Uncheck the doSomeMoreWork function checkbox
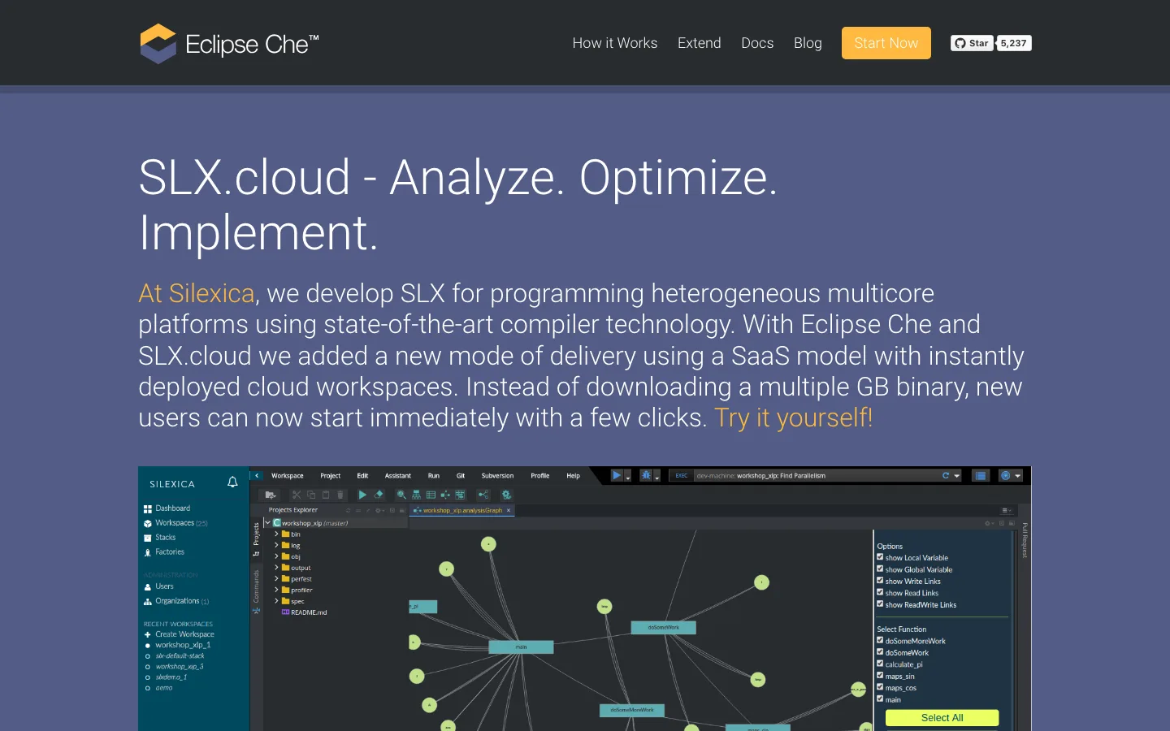Image resolution: width=1170 pixels, height=731 pixels. pyautogui.click(x=880, y=640)
